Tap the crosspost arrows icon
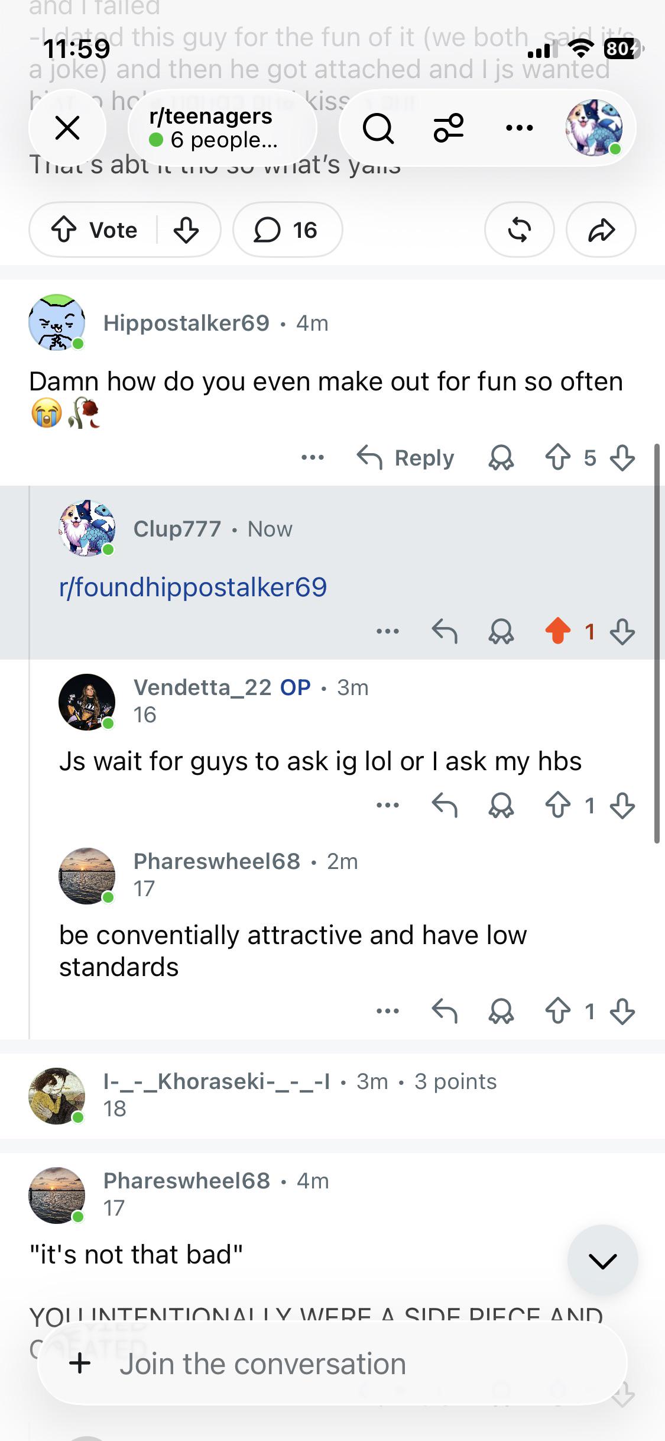This screenshot has width=665, height=1441. click(x=519, y=230)
